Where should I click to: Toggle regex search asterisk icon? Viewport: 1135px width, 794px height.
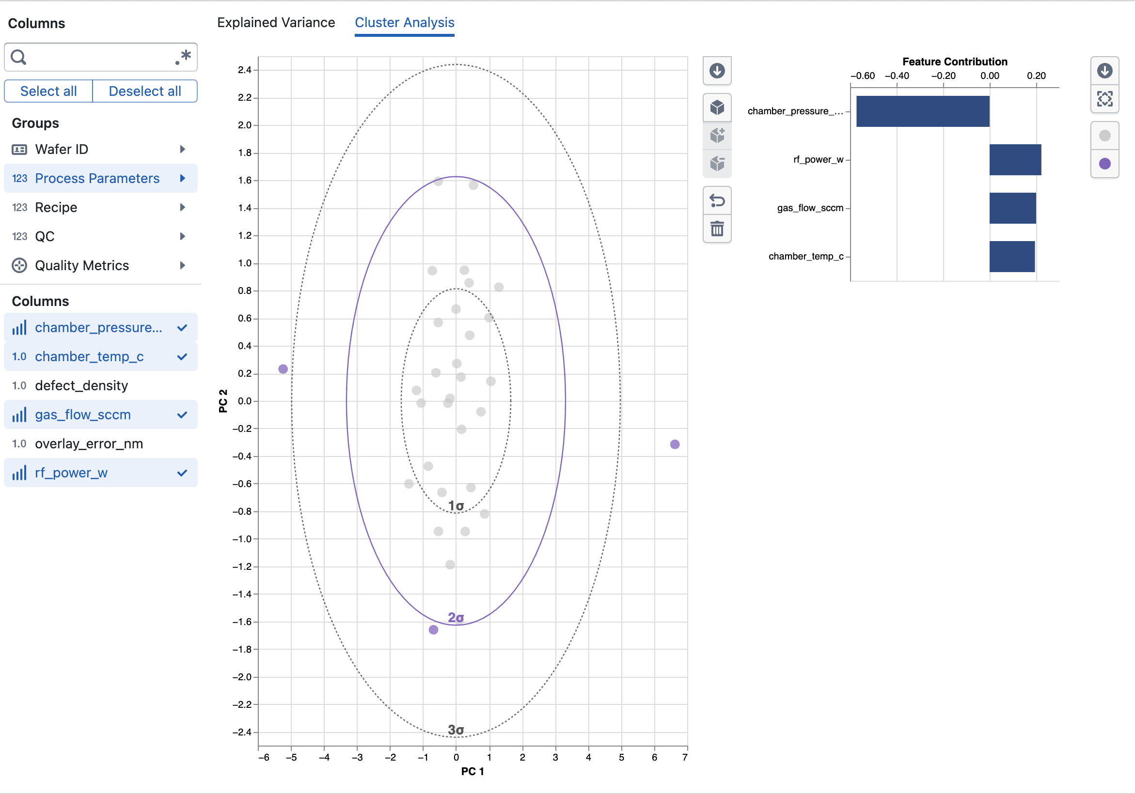tap(183, 57)
